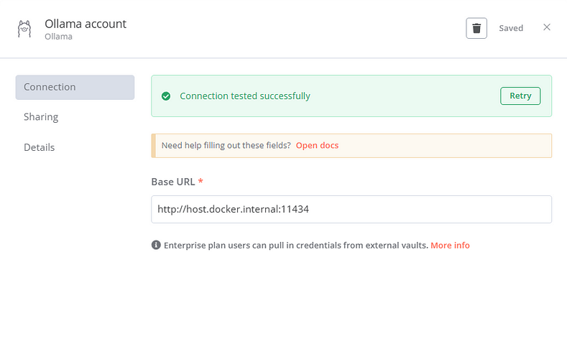Screen dimensions: 567x349
Task: Click the Ollama subtitle under the title
Action: pos(58,37)
